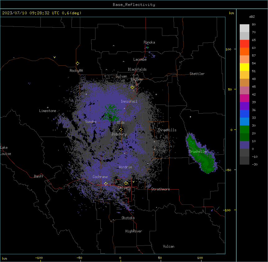268x262 pixels.
Task: Click the Banff label
Action: [39, 176]
